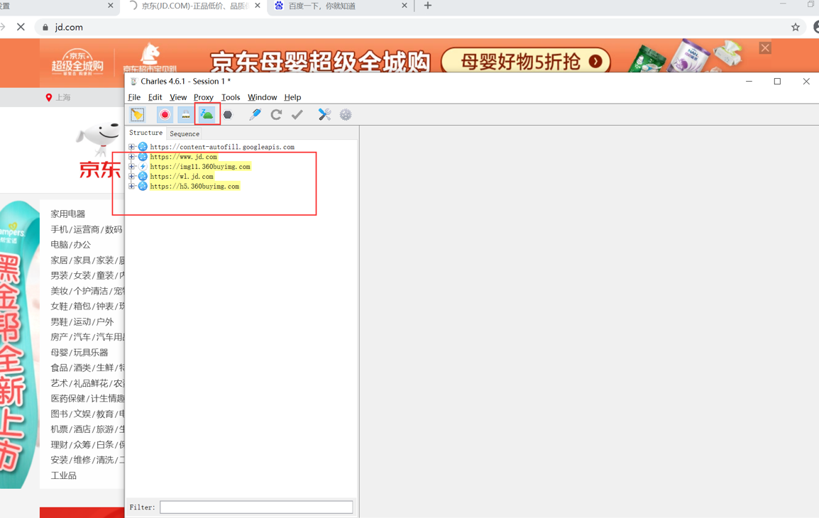Select the https://img11.360buyimg.com host row

click(x=200, y=167)
